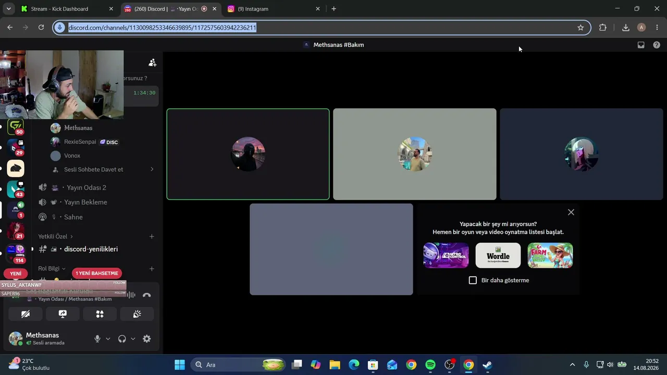Reload the Discord page
This screenshot has height=375, width=667.
click(x=41, y=28)
